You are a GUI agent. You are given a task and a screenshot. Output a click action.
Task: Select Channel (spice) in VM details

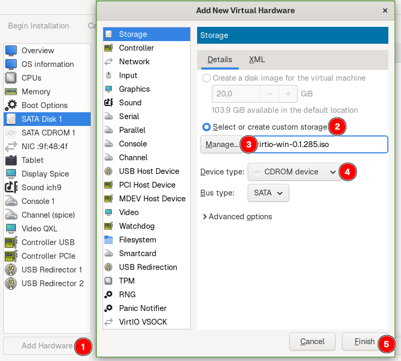pyautogui.click(x=47, y=215)
